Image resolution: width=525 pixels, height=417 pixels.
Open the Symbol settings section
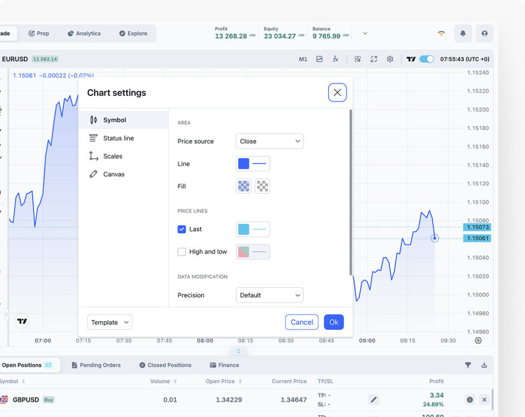pos(123,120)
